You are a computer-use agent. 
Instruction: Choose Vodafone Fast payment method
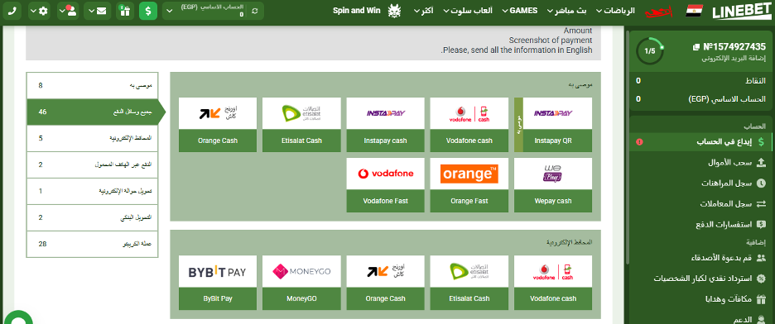pyautogui.click(x=386, y=185)
